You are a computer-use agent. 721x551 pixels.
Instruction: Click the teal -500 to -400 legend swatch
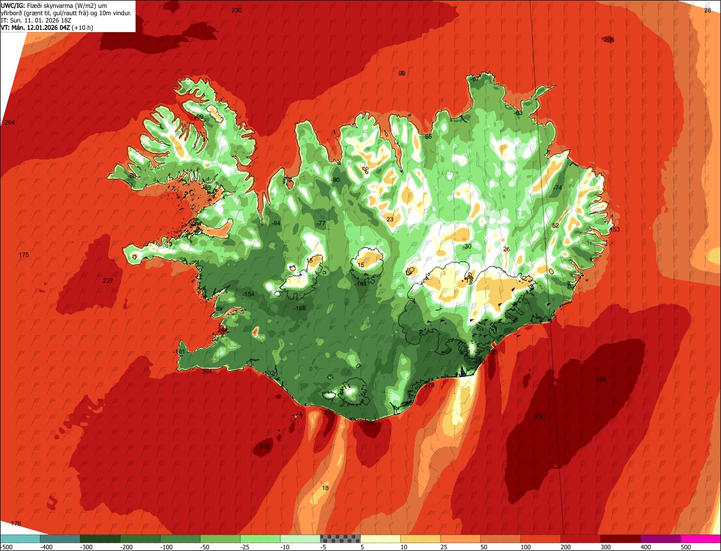(20, 539)
